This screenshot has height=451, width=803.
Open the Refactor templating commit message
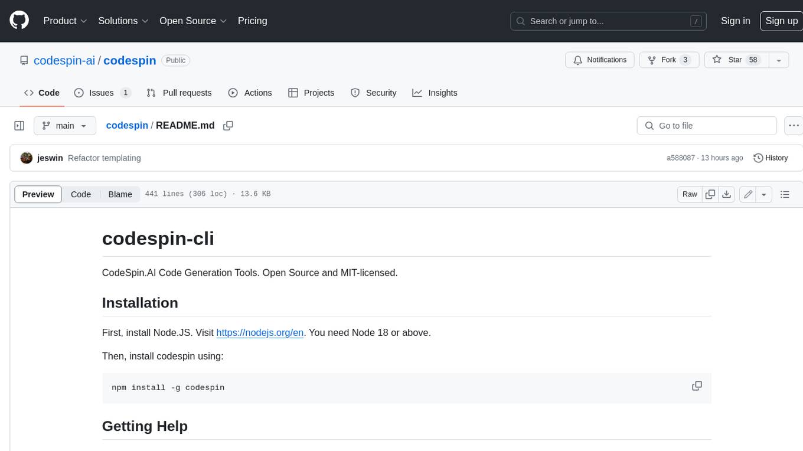point(105,158)
